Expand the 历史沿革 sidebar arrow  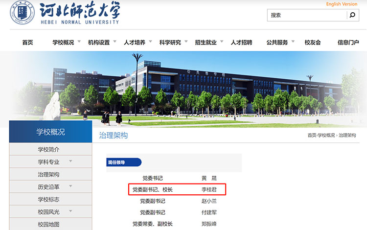point(71,186)
